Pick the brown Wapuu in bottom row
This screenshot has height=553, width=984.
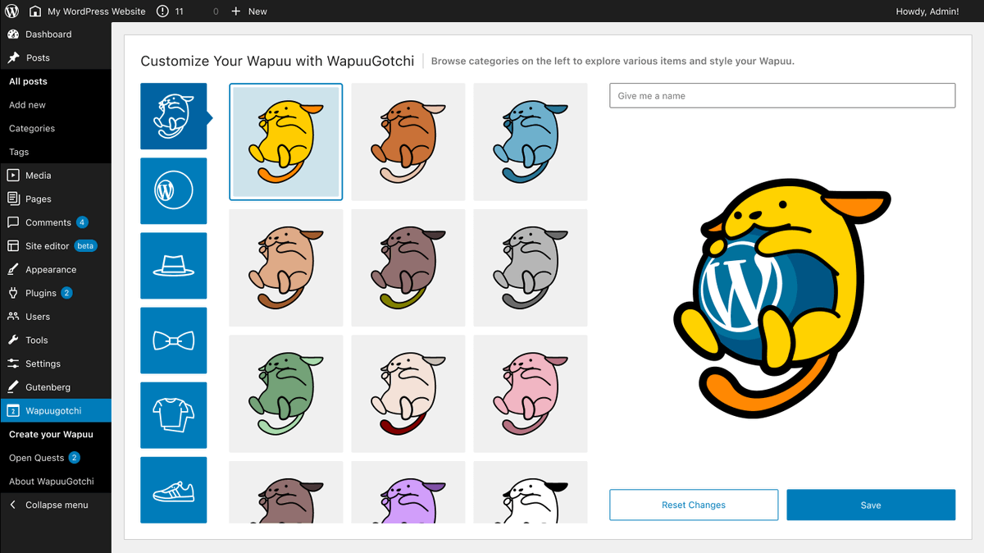(x=286, y=491)
